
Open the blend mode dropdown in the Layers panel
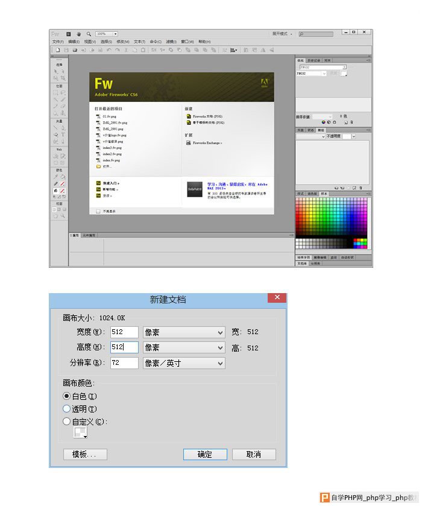point(310,136)
